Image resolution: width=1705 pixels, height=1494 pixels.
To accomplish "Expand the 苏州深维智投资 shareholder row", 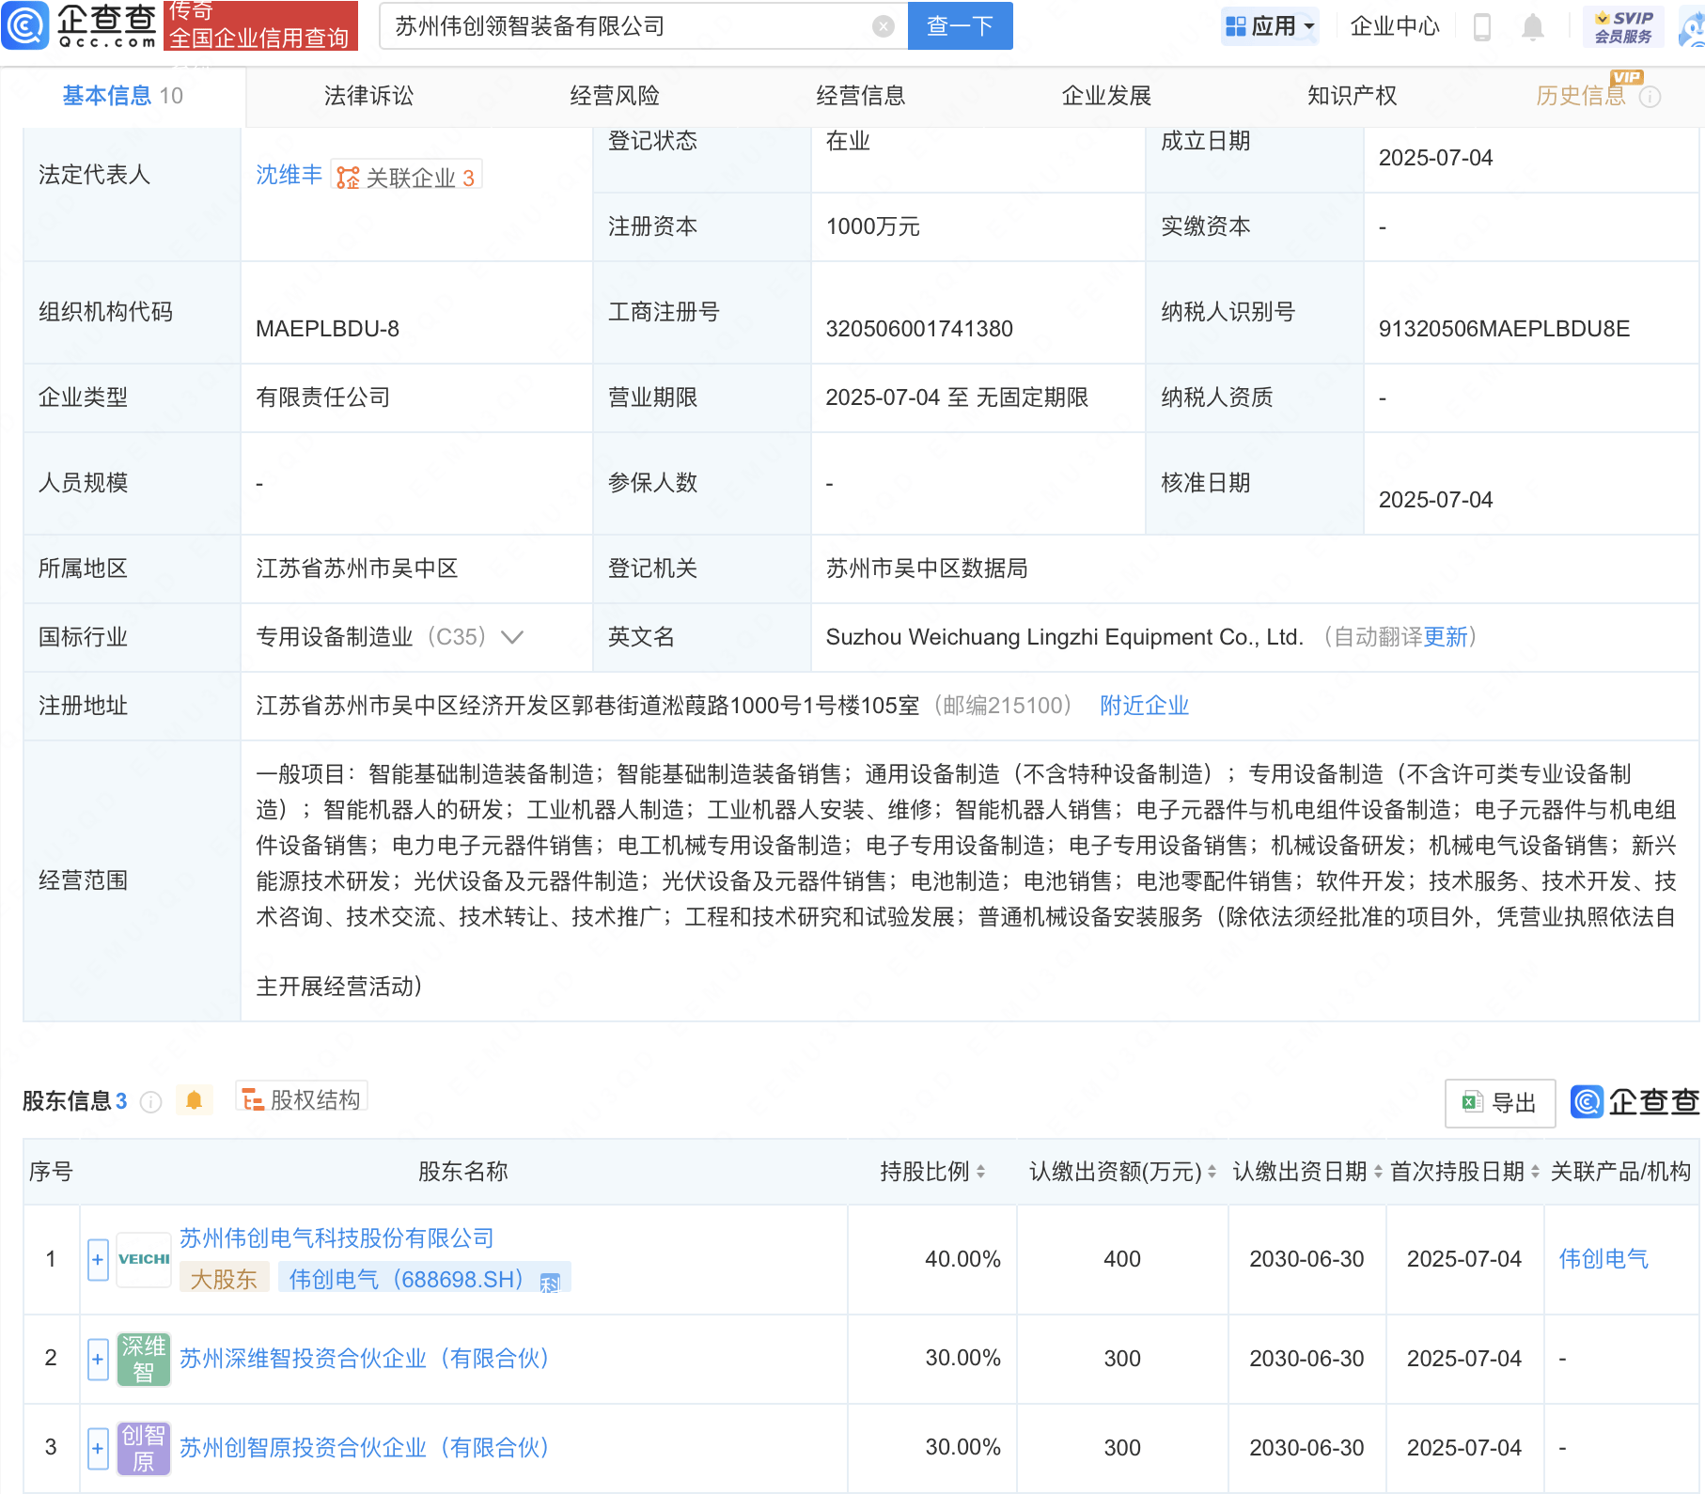I will [x=99, y=1359].
